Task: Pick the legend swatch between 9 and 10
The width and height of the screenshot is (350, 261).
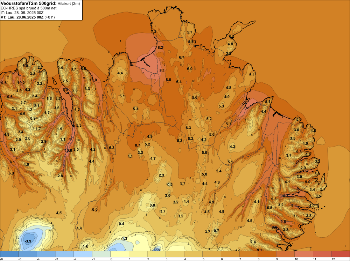Action: click(x=286, y=254)
